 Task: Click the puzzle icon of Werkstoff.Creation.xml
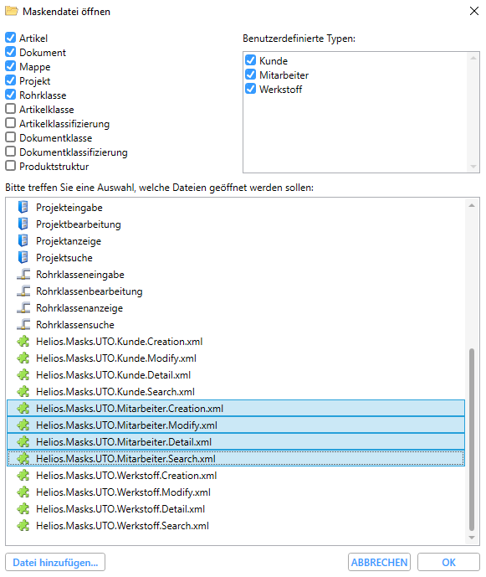[x=23, y=475]
